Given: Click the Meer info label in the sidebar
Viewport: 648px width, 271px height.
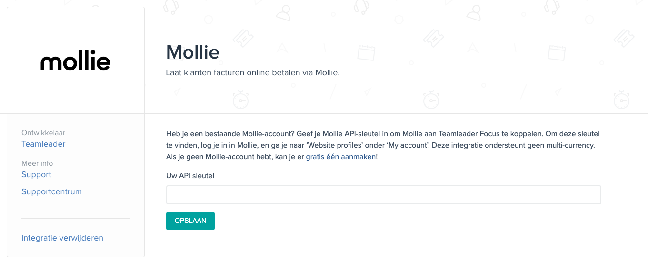Looking at the screenshot, I should 37,163.
